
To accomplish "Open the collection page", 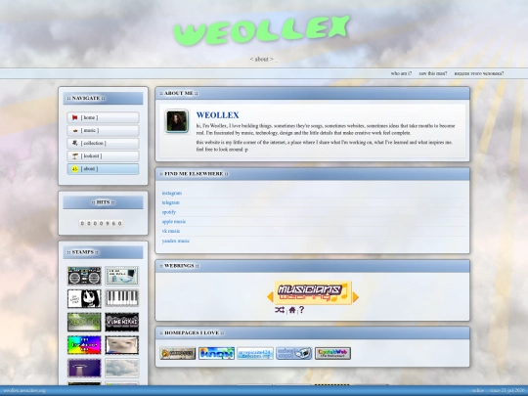I will pos(103,143).
